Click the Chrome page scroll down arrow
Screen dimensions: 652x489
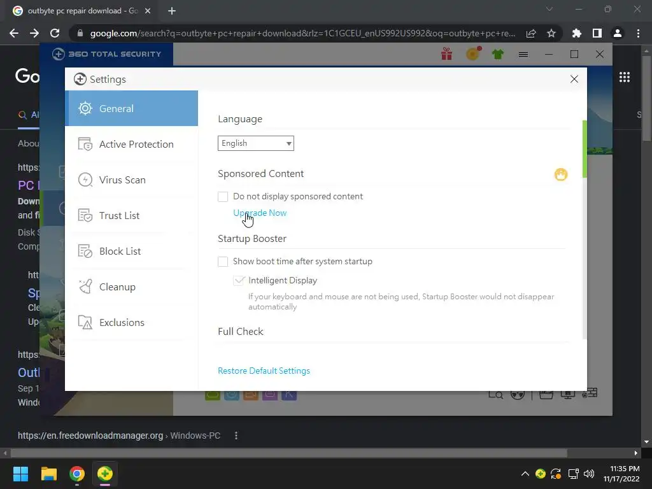tap(646, 442)
